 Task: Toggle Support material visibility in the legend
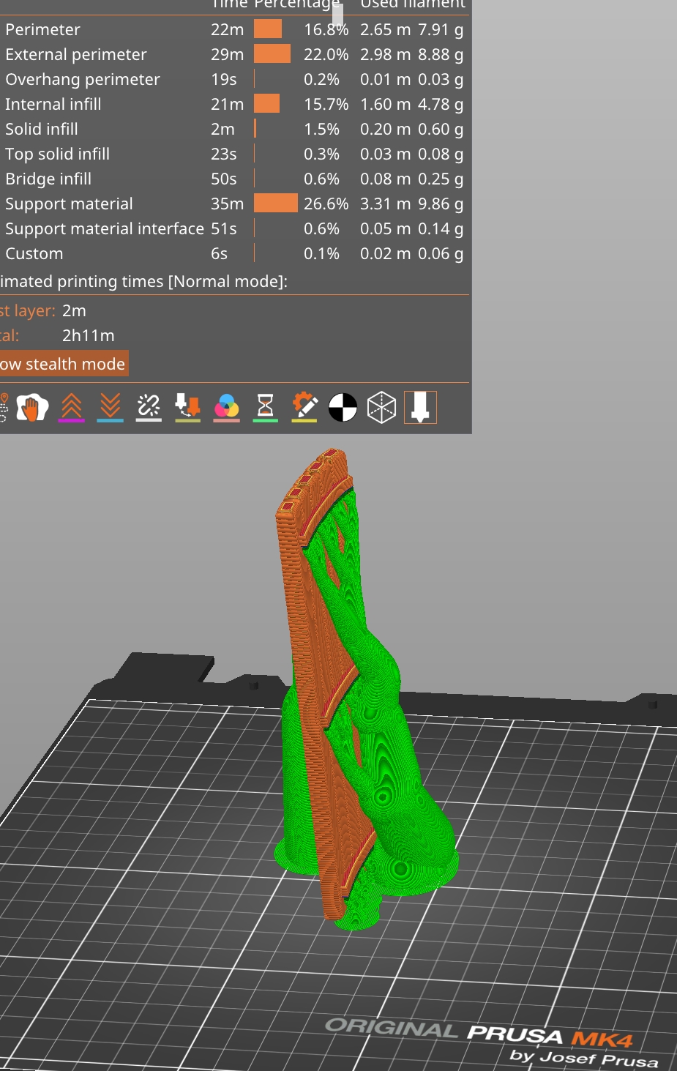(x=69, y=204)
